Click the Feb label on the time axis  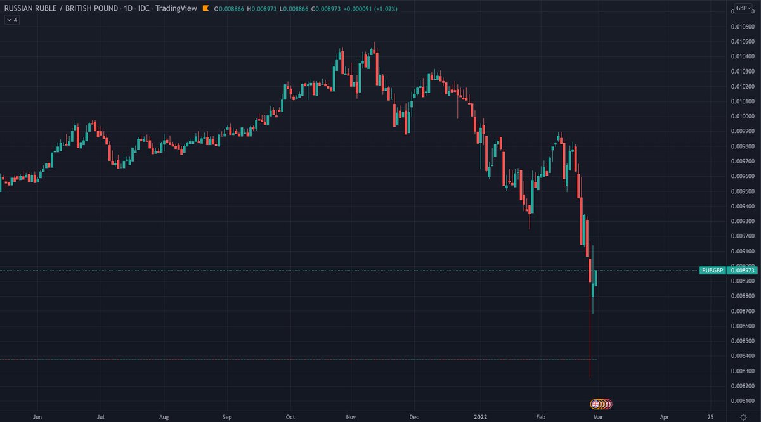(x=540, y=418)
